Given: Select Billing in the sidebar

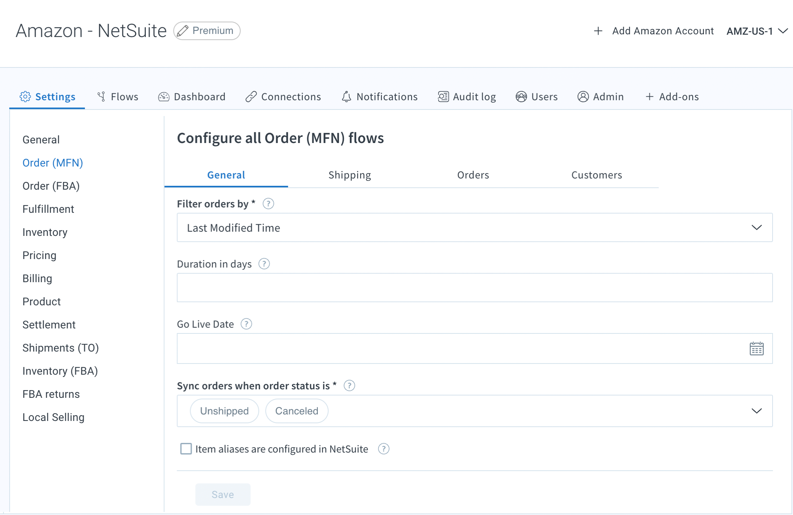Looking at the screenshot, I should [37, 278].
